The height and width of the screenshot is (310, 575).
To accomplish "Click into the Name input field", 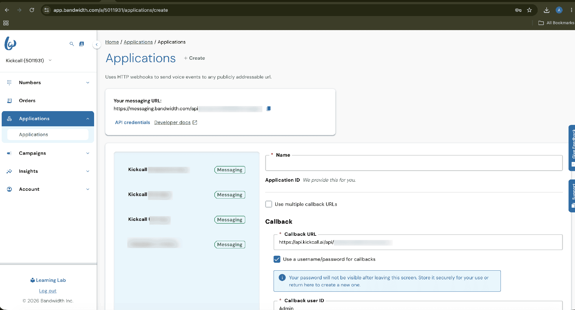I will (414, 163).
